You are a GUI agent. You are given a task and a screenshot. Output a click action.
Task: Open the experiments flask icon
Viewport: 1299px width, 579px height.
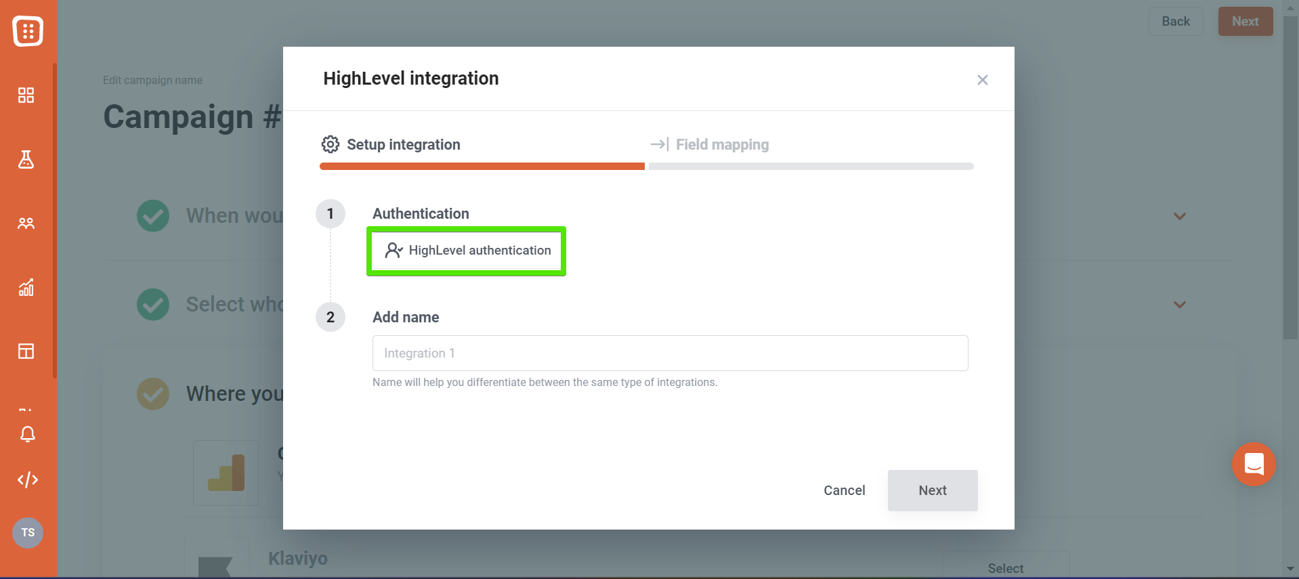click(x=26, y=159)
